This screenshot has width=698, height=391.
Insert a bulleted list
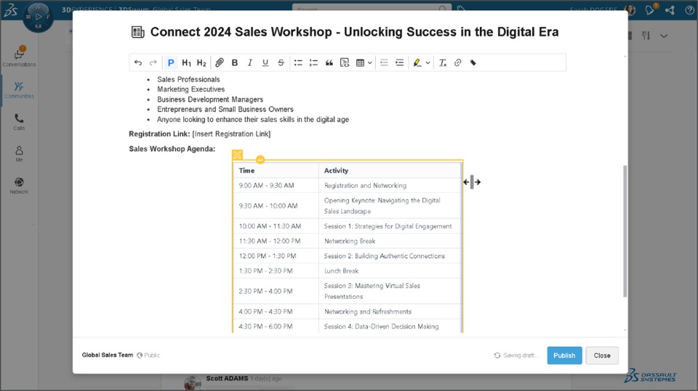point(298,63)
